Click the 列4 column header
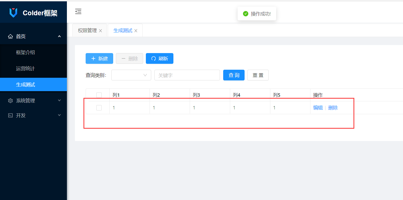Image resolution: width=403 pixels, height=200 pixels. [250, 95]
